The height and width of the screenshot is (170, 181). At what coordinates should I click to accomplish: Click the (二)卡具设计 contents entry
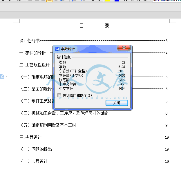(34, 161)
